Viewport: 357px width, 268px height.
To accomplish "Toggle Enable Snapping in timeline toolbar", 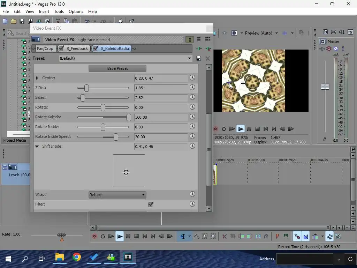I will [297, 237].
